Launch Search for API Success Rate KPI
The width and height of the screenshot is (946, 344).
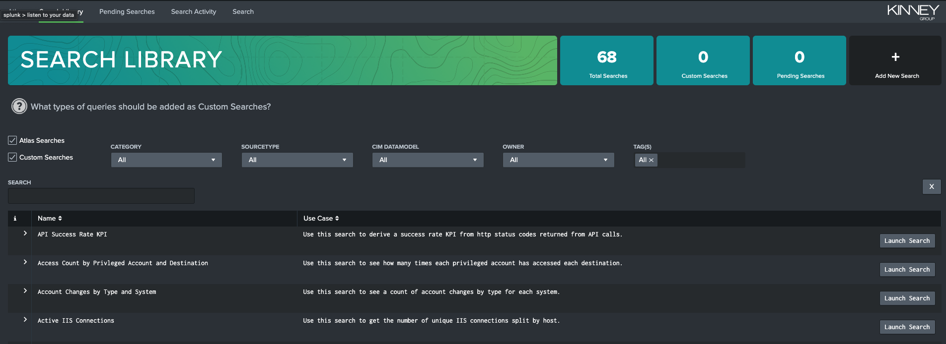point(907,241)
